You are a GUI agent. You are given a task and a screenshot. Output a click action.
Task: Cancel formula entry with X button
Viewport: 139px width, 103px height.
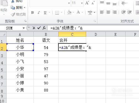pos(34,28)
